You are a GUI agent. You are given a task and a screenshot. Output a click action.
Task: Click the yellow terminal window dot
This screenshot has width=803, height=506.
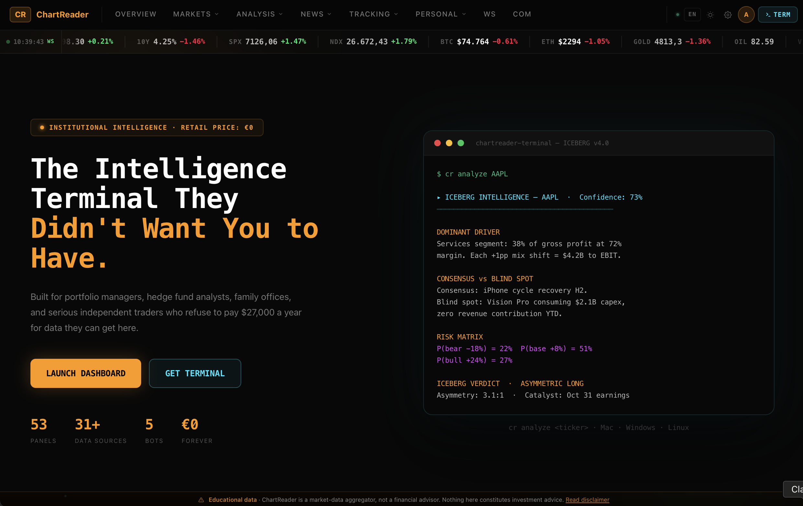pyautogui.click(x=449, y=143)
